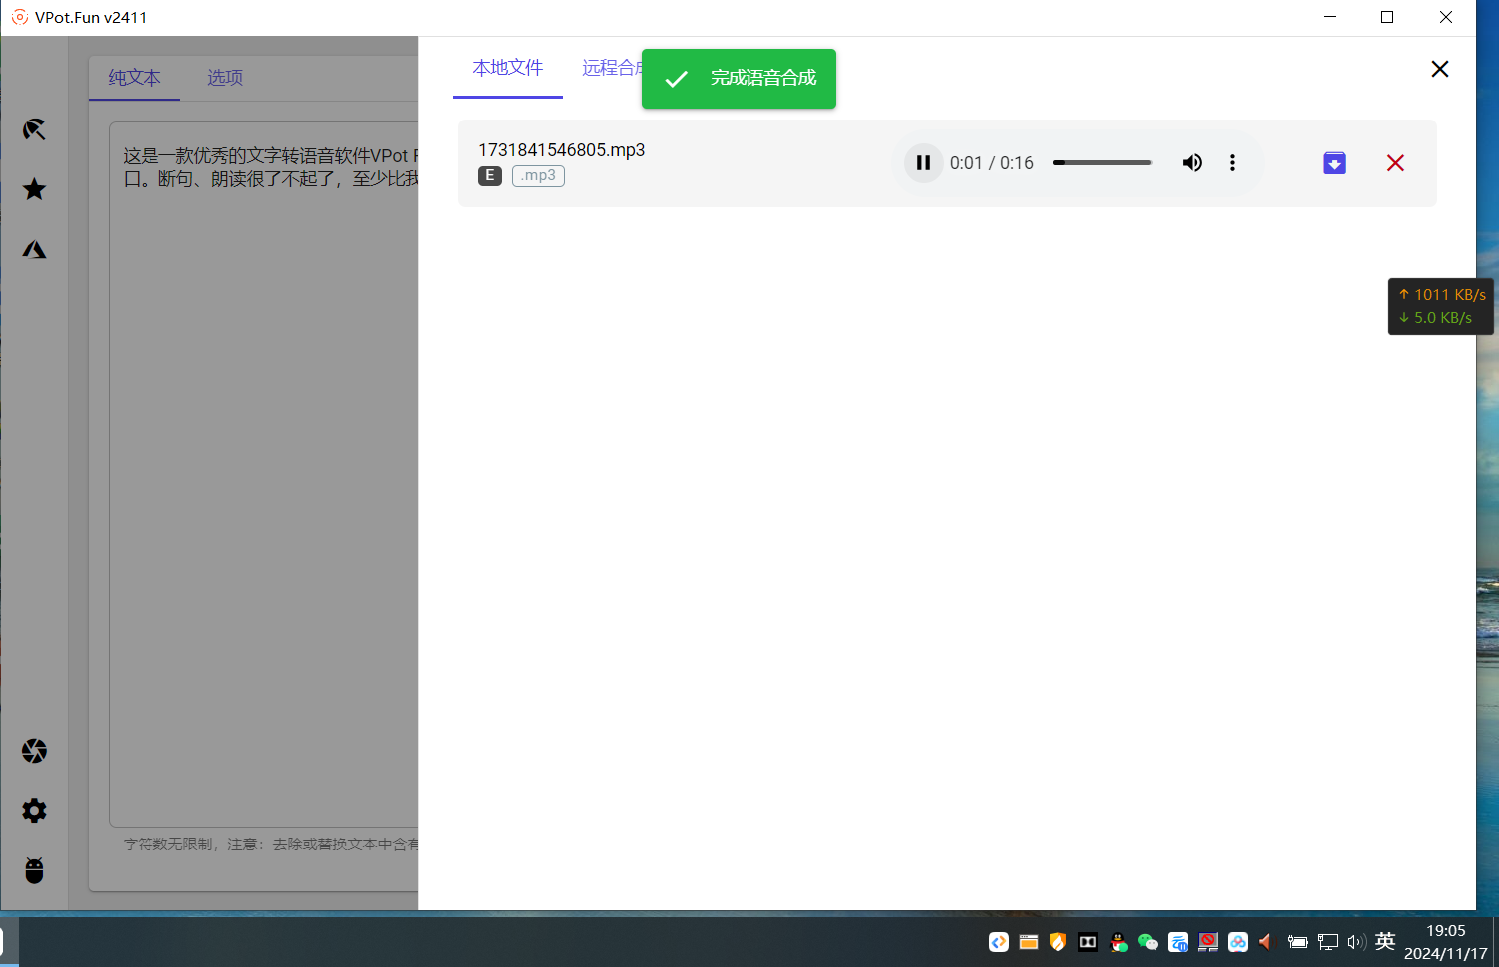Select the Azure triangle sidebar icon
This screenshot has height=967, width=1499.
click(x=34, y=249)
